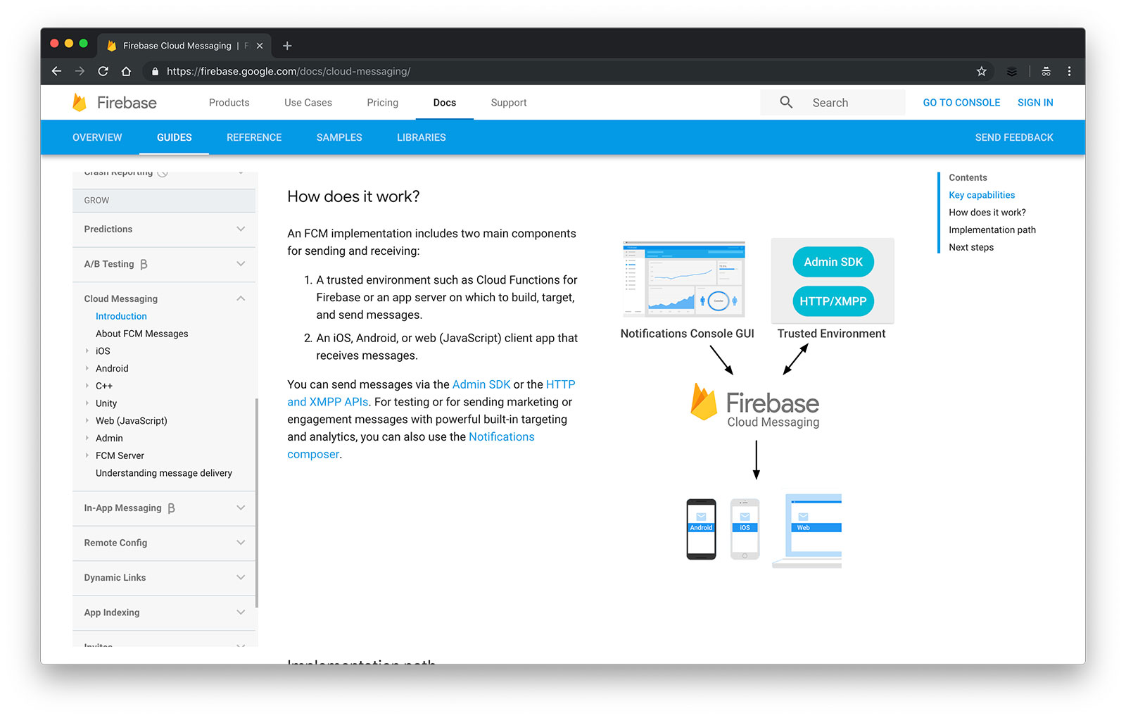1126x718 pixels.
Task: Bookmark page with the star icon
Action: [981, 71]
